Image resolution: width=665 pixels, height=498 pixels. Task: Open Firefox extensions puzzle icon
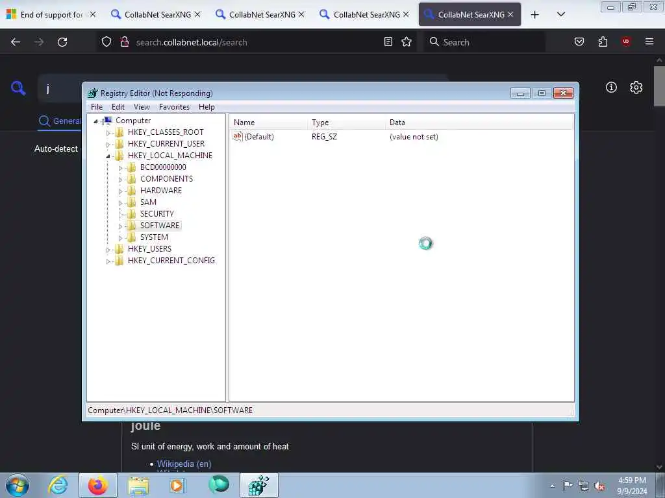[x=603, y=41]
